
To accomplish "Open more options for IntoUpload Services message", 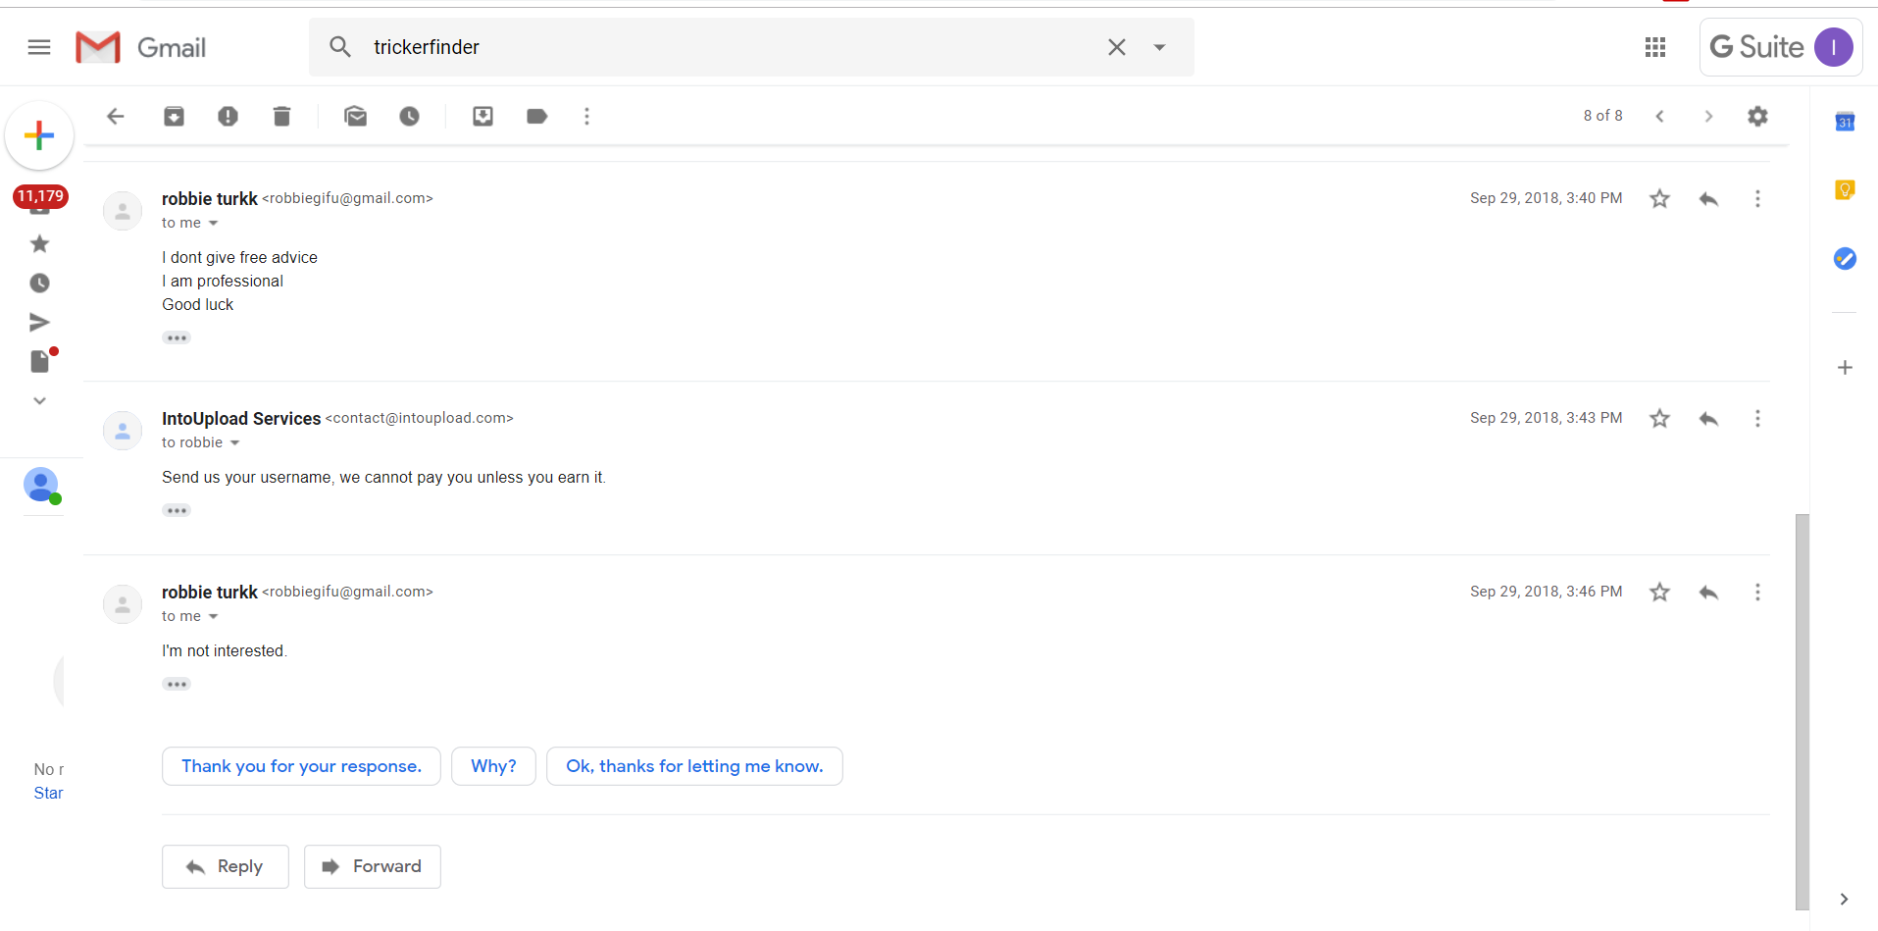I will point(1757,419).
